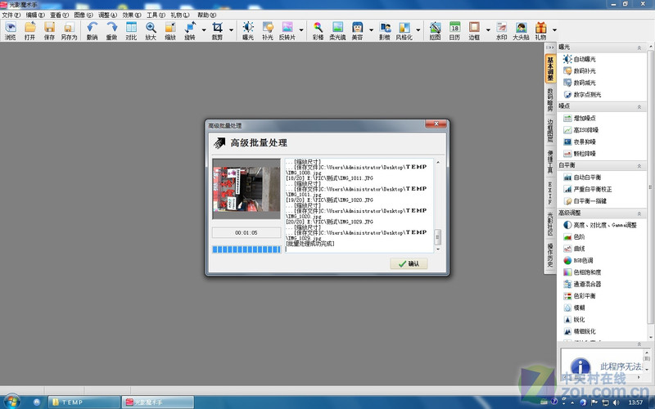
Task: Click 高ISO降噪 in the side panel
Action: pos(581,130)
